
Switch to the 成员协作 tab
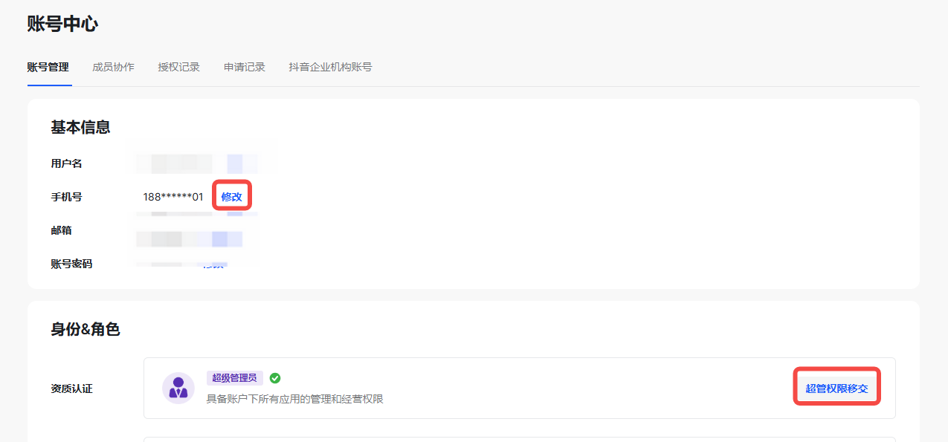113,67
